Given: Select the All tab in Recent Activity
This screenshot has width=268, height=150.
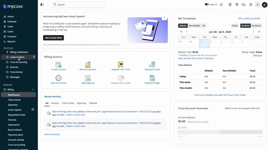Looking at the screenshot, I should point(47,103).
